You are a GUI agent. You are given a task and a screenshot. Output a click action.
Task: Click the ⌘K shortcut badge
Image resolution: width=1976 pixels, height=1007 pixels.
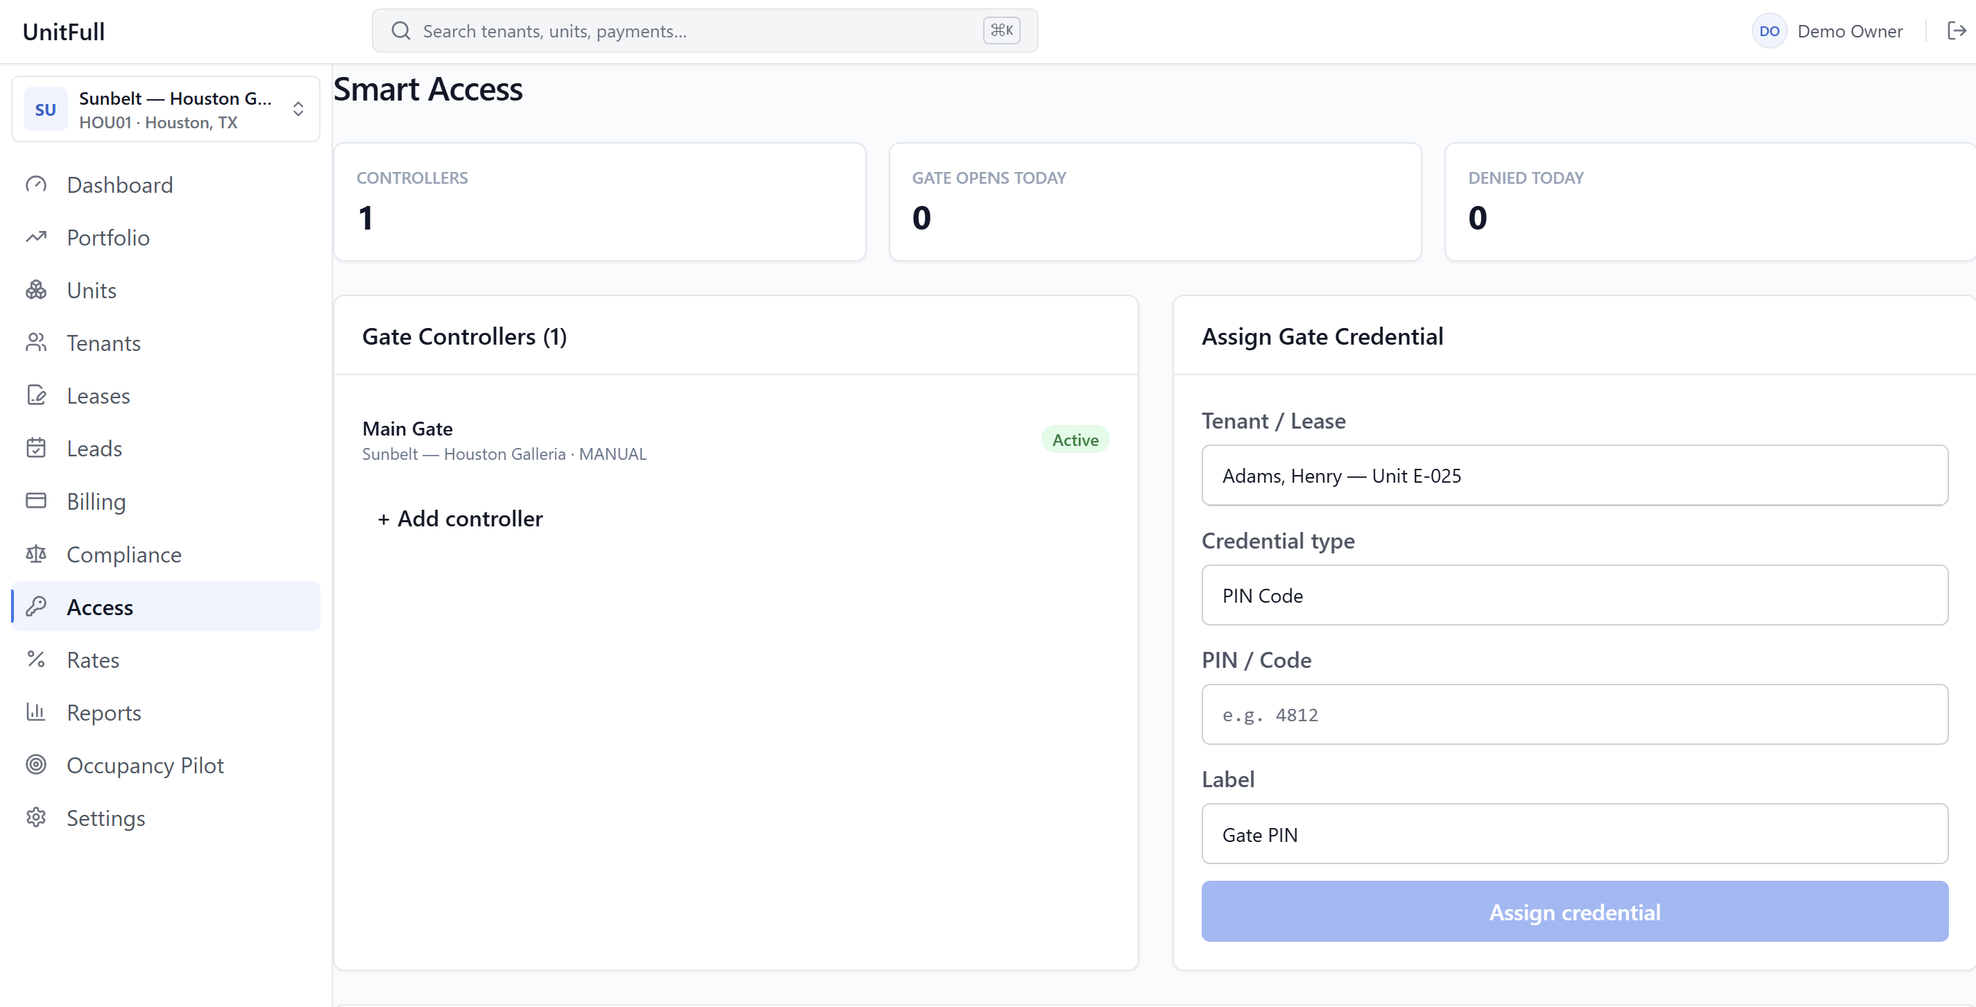[1002, 31]
